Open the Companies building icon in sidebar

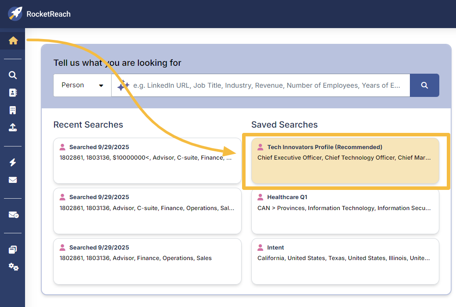[x=13, y=110]
